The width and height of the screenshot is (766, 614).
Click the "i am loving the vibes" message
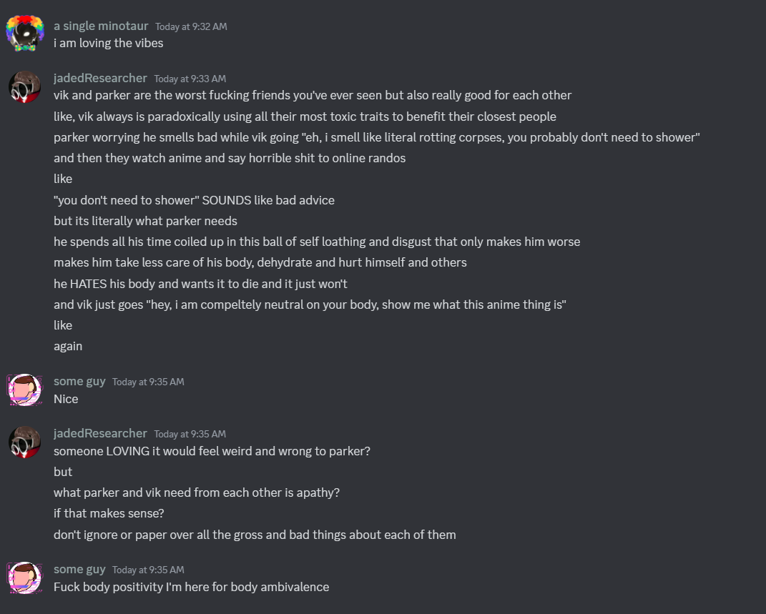pos(109,43)
